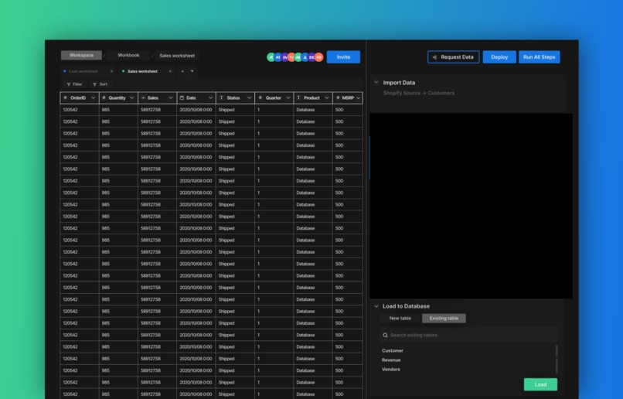Collapse the Import Data section
This screenshot has width=623, height=399.
376,83
